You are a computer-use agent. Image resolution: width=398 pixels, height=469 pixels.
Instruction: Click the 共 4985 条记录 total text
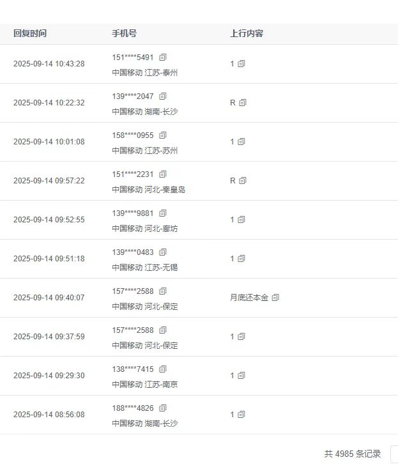point(353,454)
